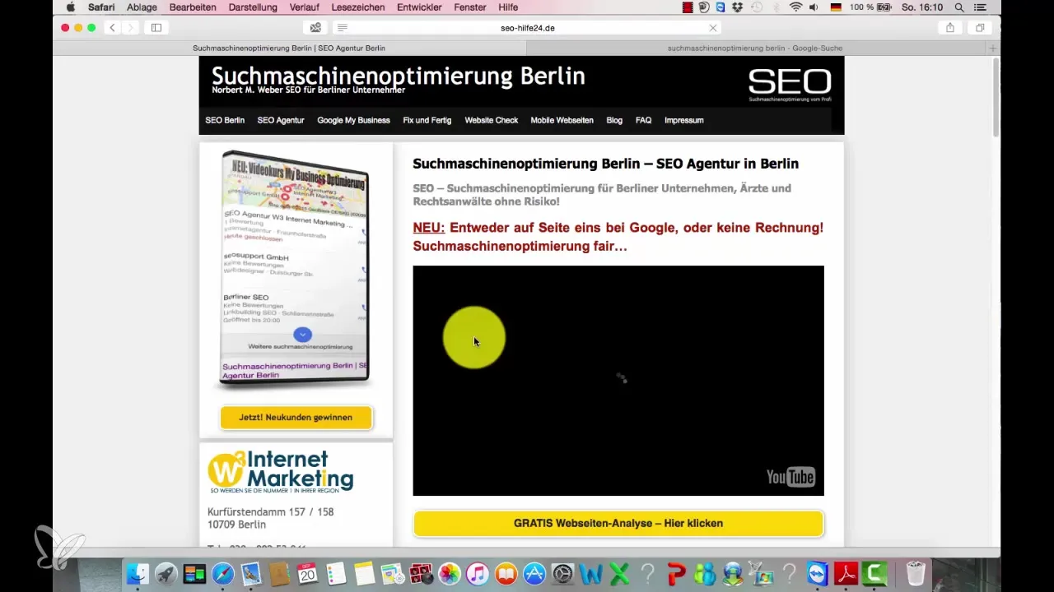The width and height of the screenshot is (1054, 592).
Task: Show all tabs overview button
Action: 980,27
